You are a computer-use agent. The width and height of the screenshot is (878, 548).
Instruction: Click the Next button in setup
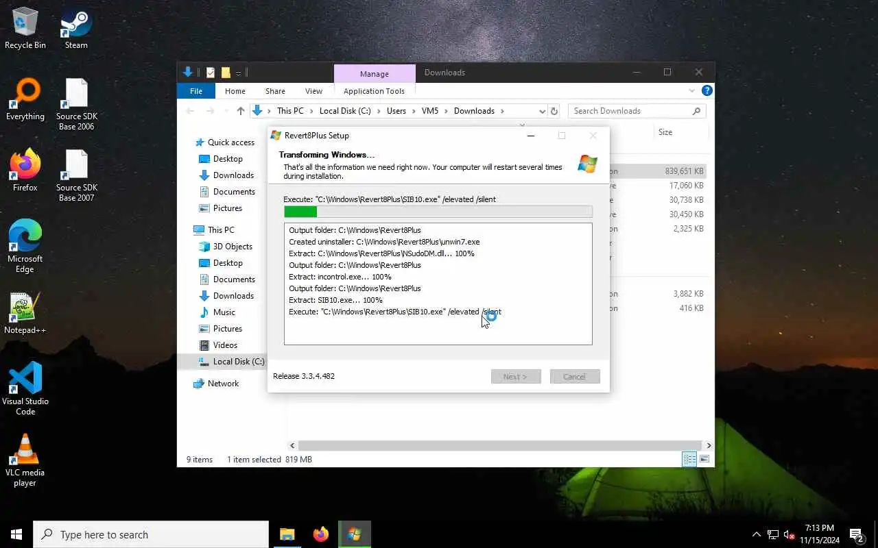pyautogui.click(x=516, y=376)
